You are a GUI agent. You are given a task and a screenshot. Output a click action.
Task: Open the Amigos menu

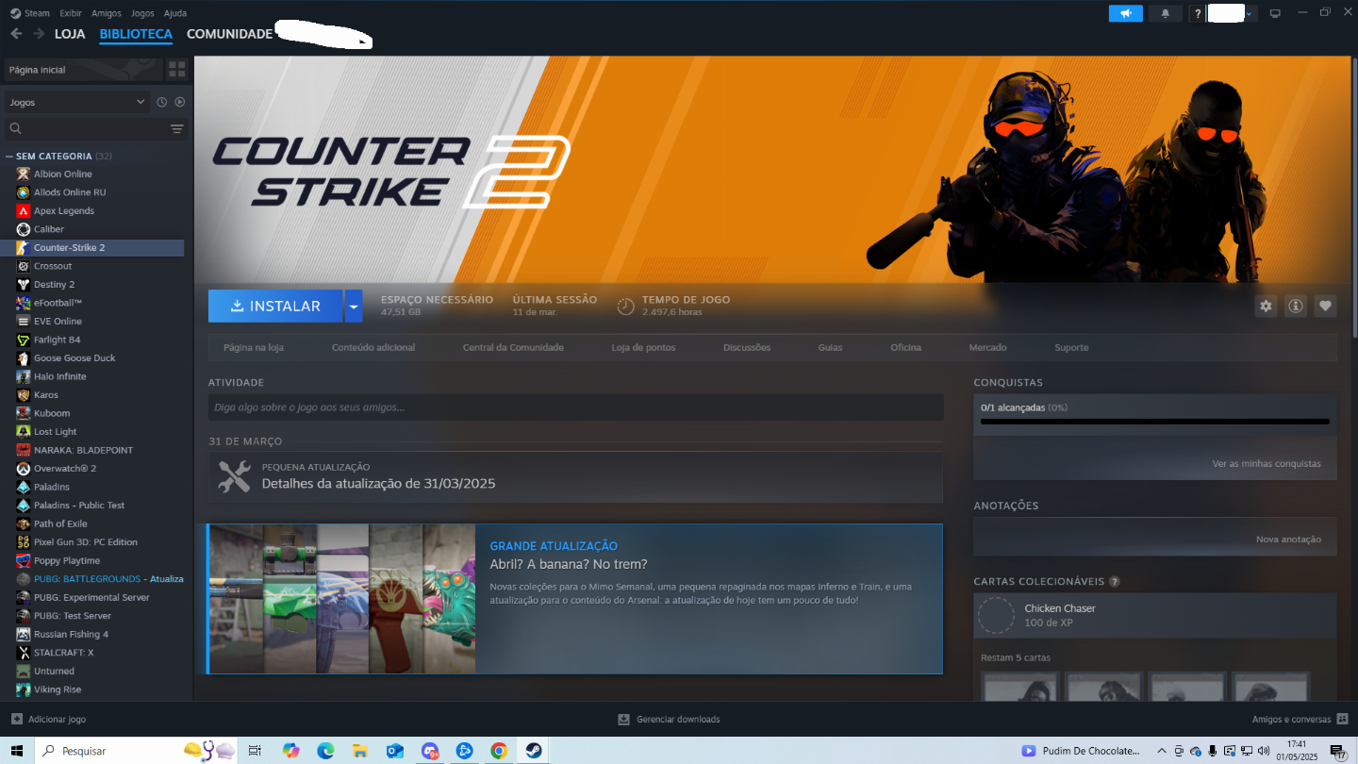coord(107,13)
